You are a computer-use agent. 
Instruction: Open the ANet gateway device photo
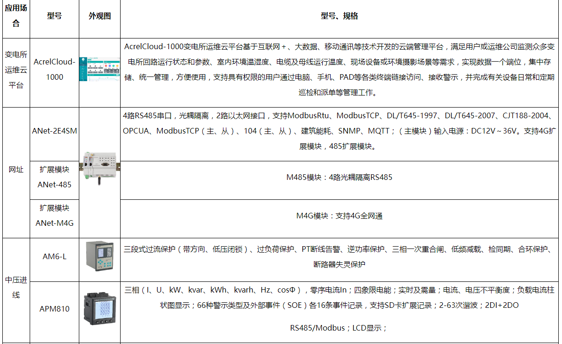click(99, 170)
